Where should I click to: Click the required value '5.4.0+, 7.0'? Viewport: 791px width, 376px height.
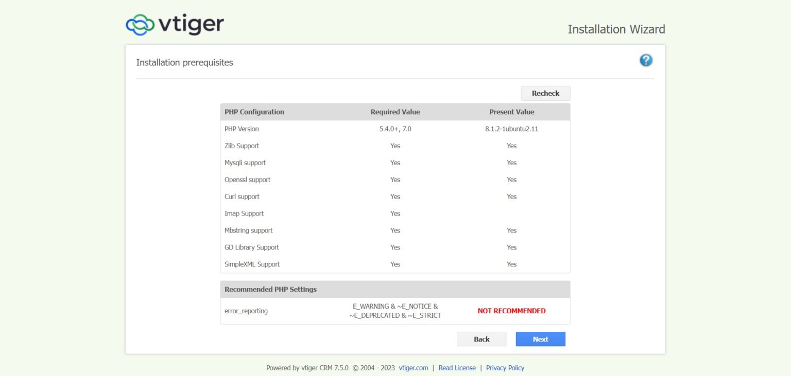395,129
